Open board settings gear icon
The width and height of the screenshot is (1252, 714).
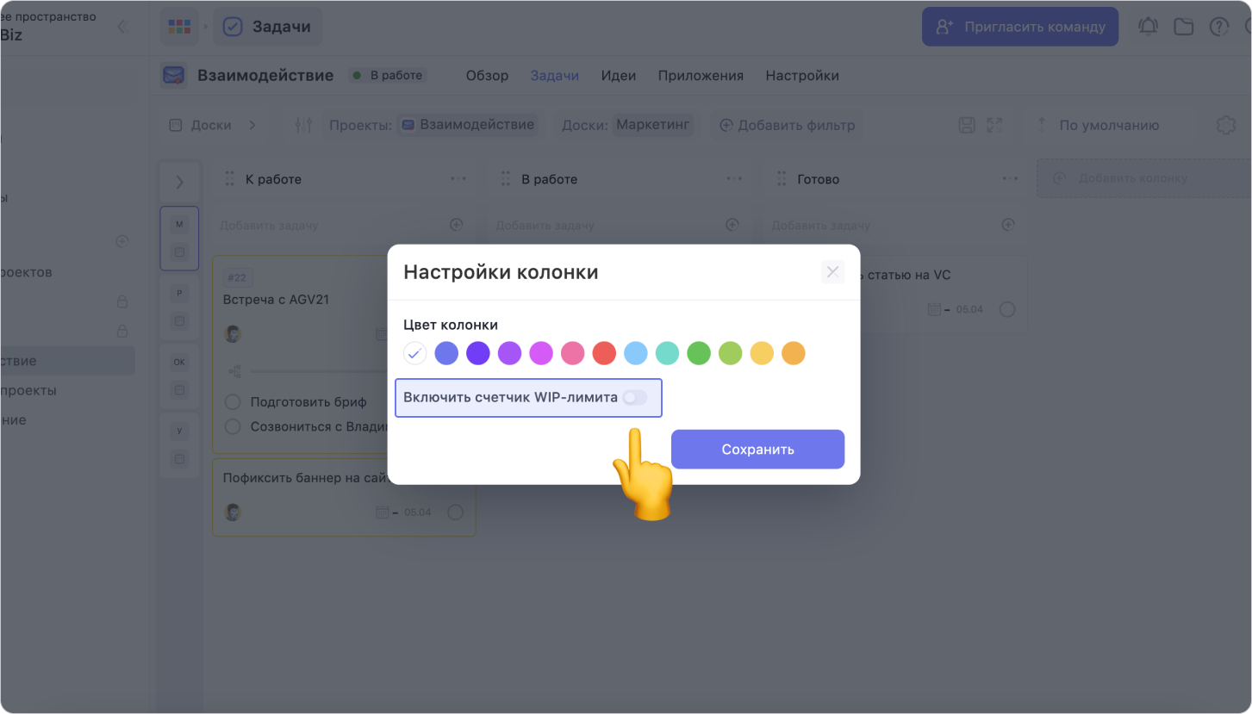coord(1225,125)
